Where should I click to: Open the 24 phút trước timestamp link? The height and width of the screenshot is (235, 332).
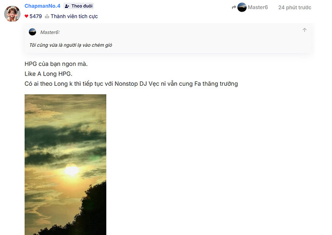tap(295, 7)
